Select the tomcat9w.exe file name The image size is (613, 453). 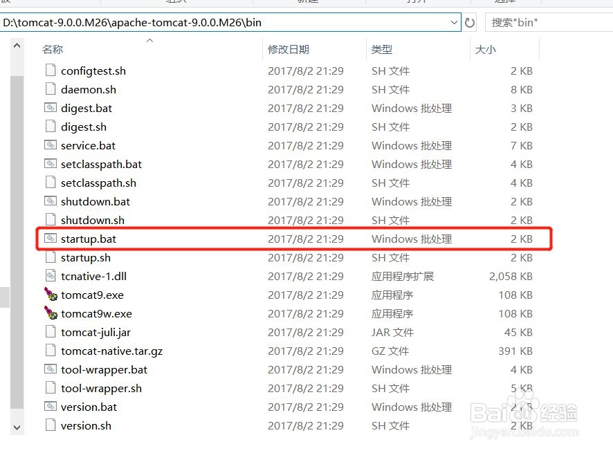coord(97,314)
